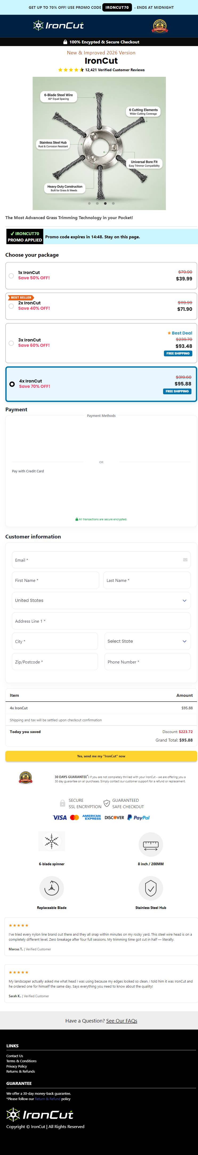Click the Replaceable Blade feature icon
The image size is (198, 1155).
tap(51, 888)
